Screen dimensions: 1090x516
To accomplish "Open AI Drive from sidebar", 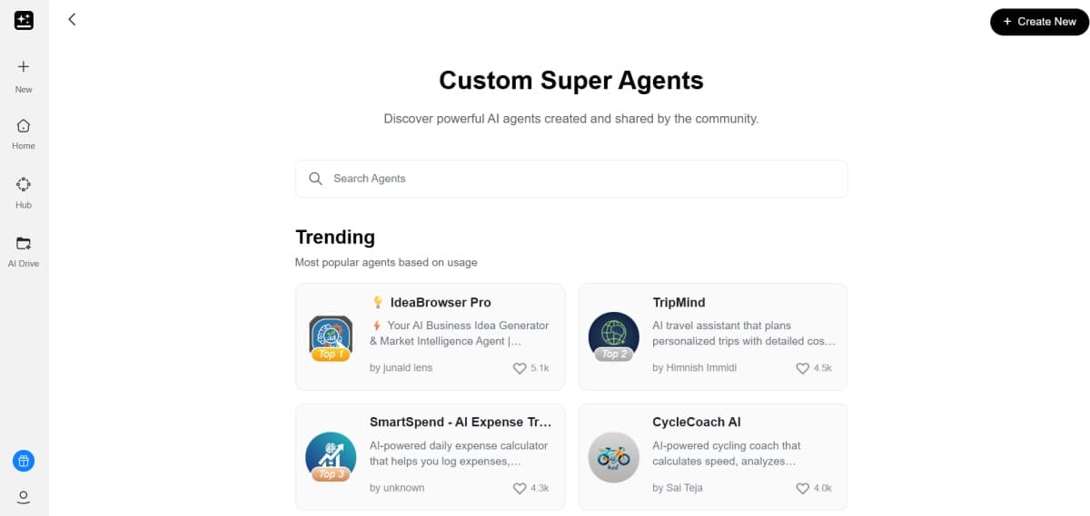I will coord(24,249).
